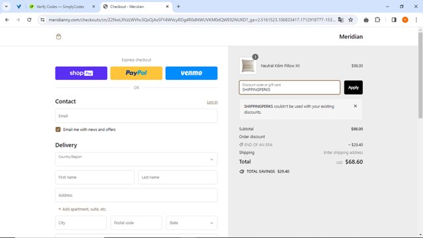
Task: Click the Address field
Action: click(x=136, y=195)
